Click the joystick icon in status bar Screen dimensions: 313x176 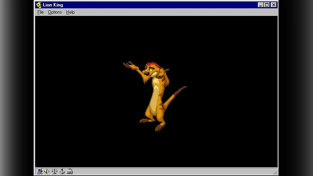pos(62,171)
